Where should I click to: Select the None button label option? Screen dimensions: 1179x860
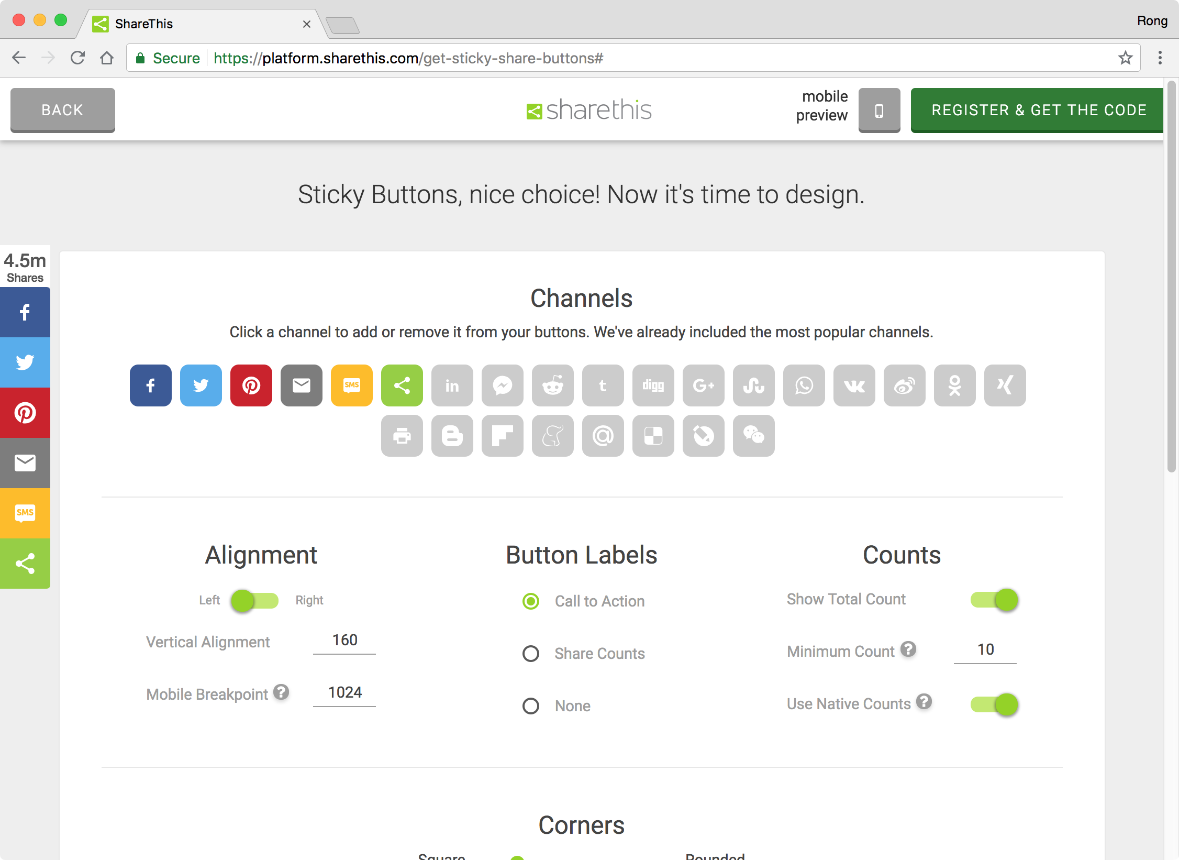tap(531, 706)
